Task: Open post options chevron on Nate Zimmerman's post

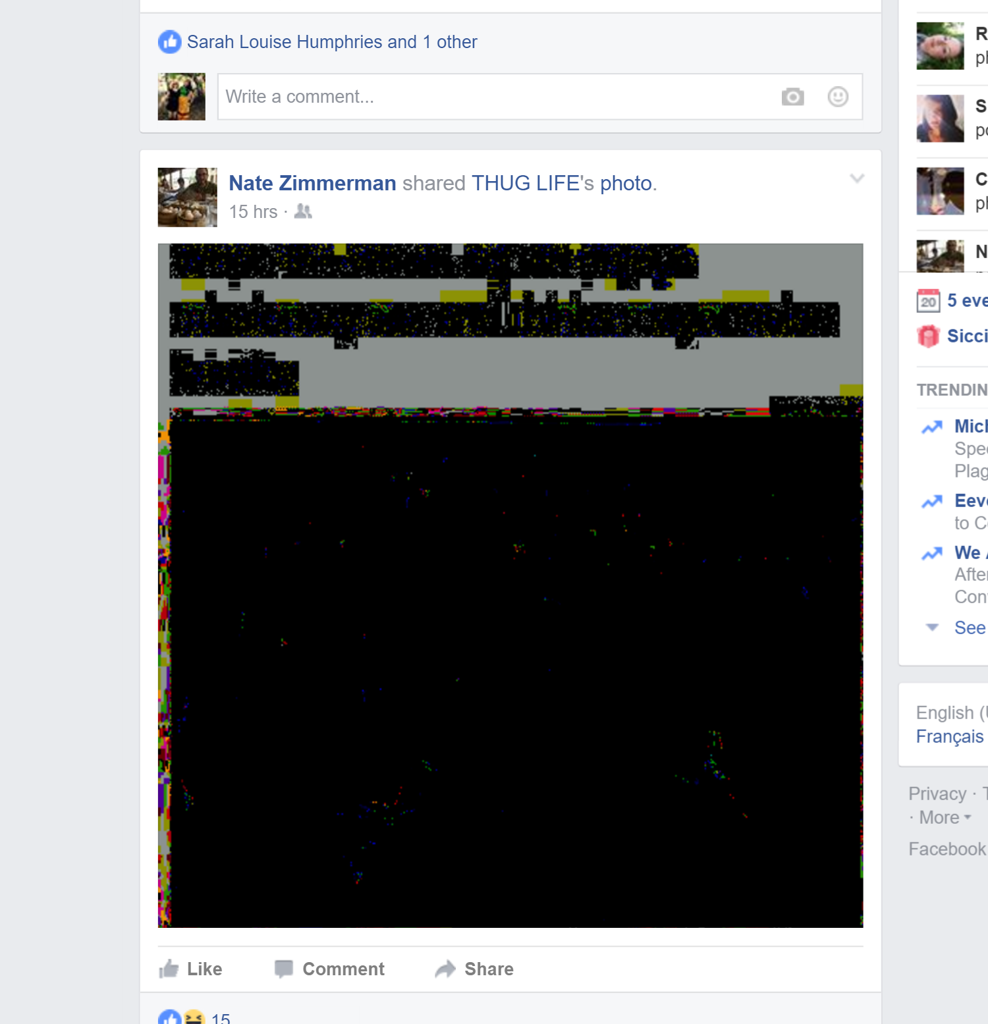Action: 856,178
